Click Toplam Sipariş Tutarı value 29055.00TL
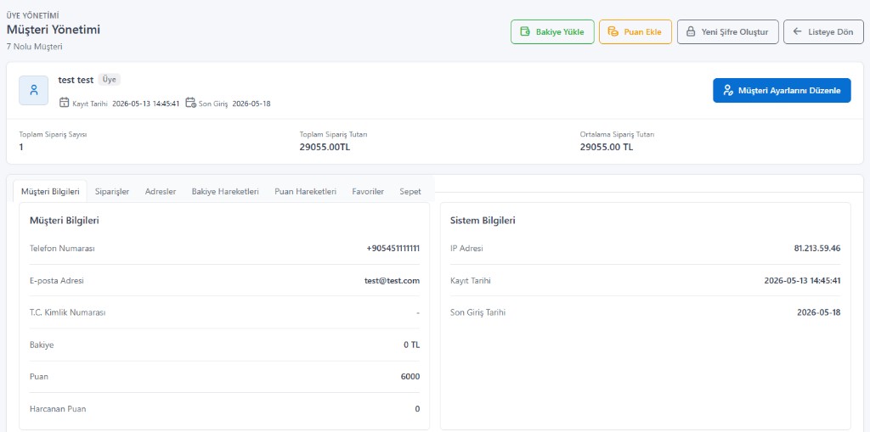This screenshot has height=432, width=870. [x=325, y=147]
